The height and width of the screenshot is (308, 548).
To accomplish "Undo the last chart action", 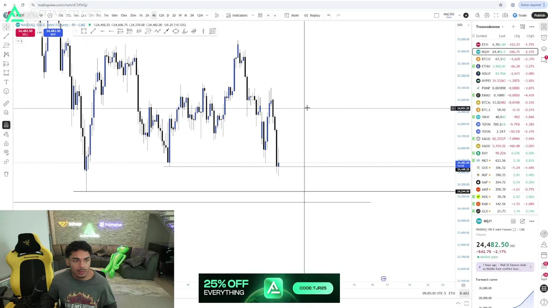I will [329, 15].
